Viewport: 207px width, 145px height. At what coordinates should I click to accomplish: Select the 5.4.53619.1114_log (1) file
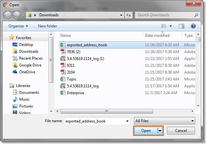coord(127,59)
